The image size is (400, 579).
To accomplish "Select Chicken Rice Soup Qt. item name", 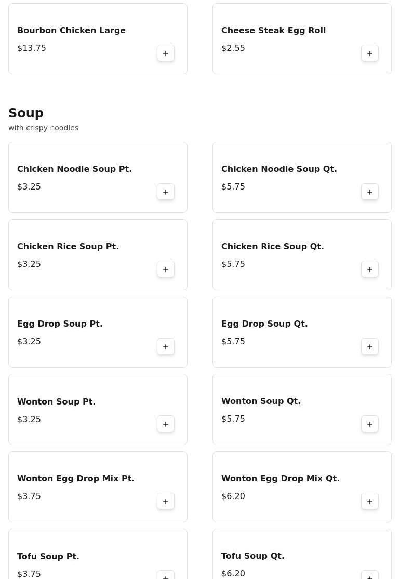I will [x=272, y=246].
